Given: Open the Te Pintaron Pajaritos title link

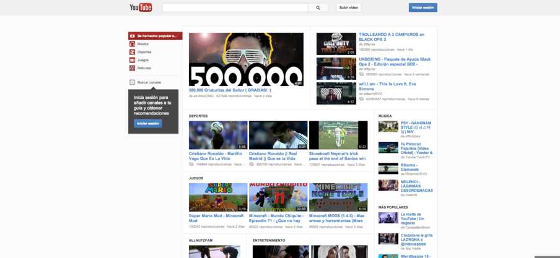Looking at the screenshot, I should click(x=417, y=148).
